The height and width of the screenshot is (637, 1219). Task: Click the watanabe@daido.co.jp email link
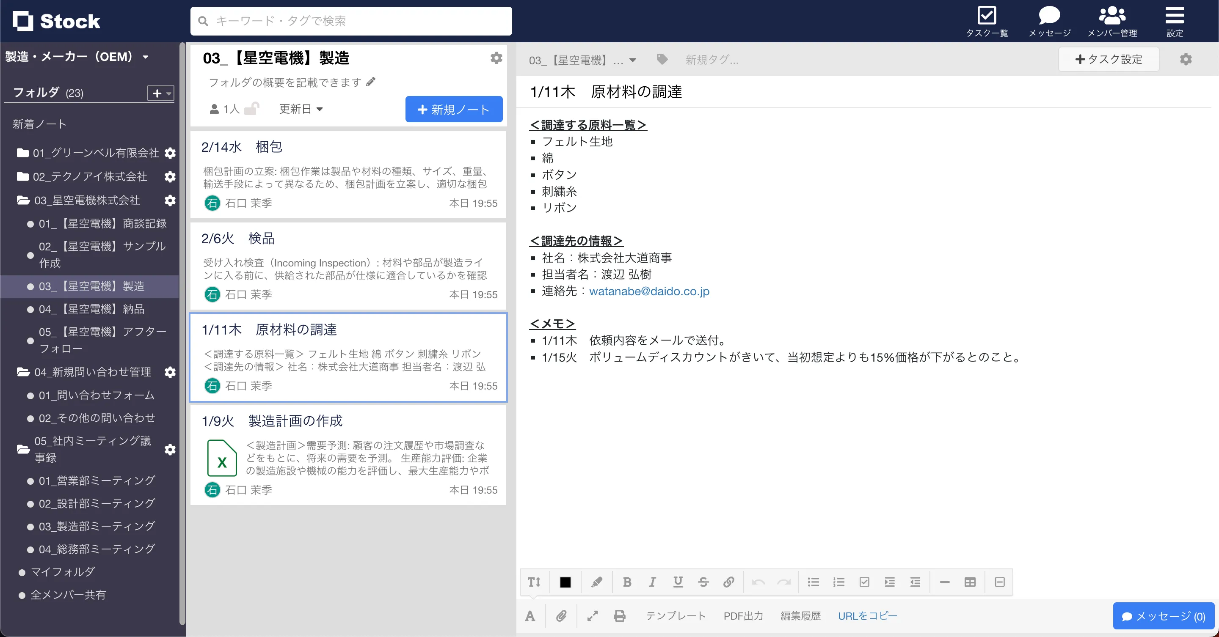click(649, 291)
